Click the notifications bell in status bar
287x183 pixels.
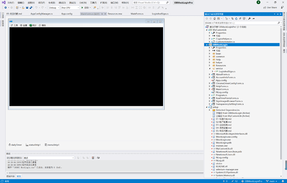283,181
